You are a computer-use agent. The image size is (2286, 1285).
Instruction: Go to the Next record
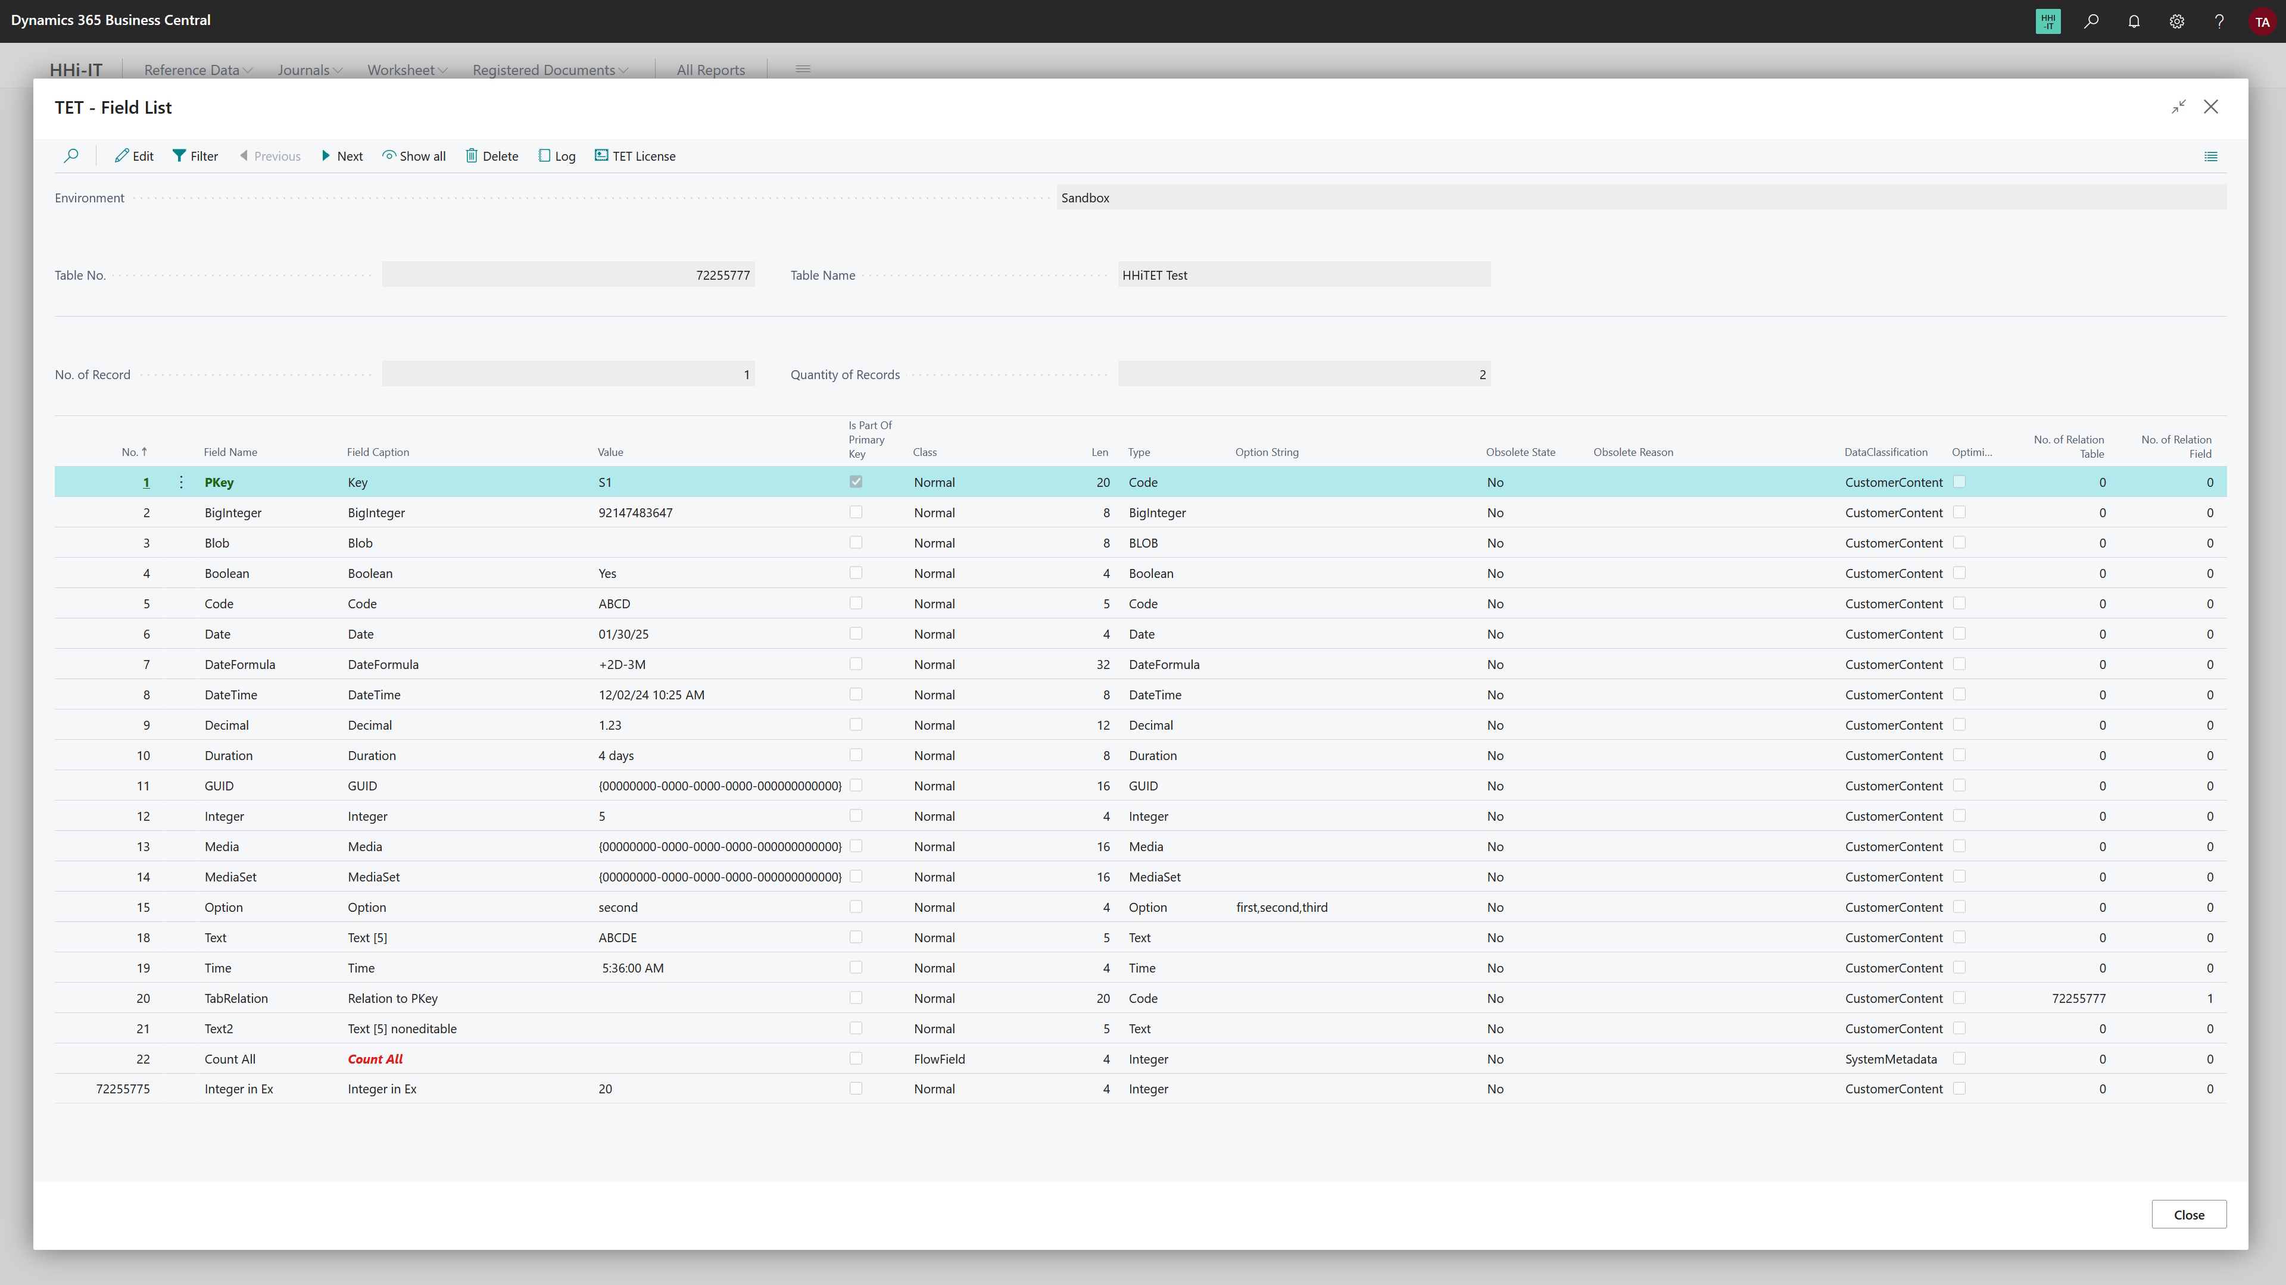(342, 156)
